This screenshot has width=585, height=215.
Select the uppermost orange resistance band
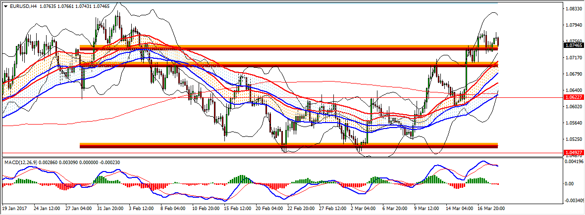(288, 47)
